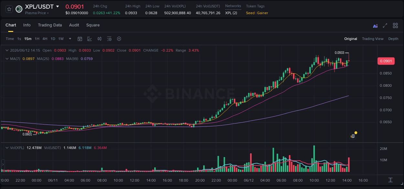Switch to the Info tab
404x189 pixels.
point(27,25)
